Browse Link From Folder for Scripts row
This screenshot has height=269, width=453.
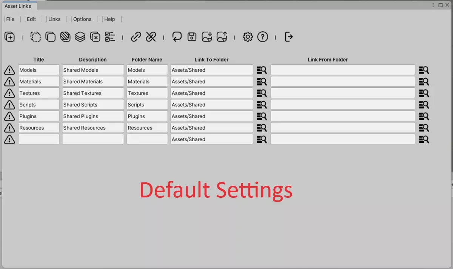pyautogui.click(x=424, y=105)
